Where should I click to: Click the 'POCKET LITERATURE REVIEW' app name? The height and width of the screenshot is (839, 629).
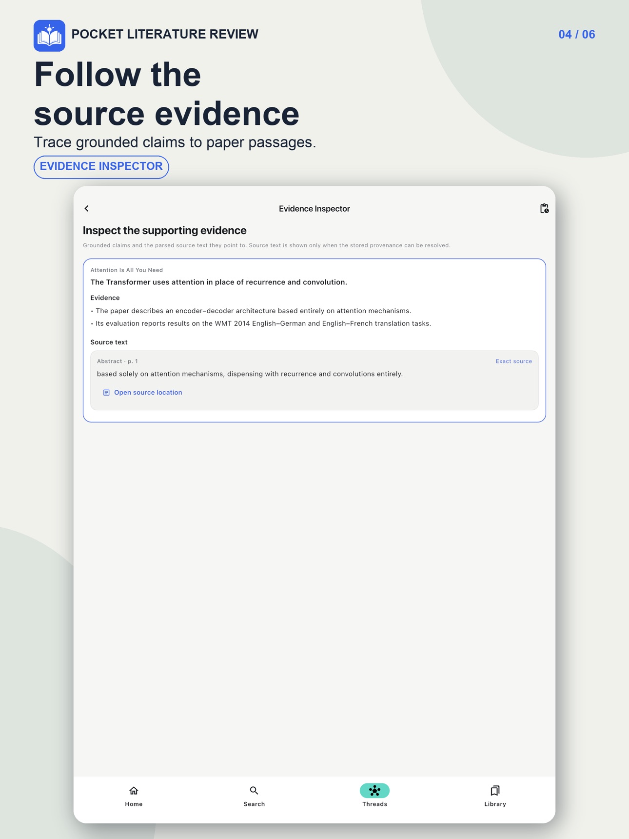pos(165,34)
